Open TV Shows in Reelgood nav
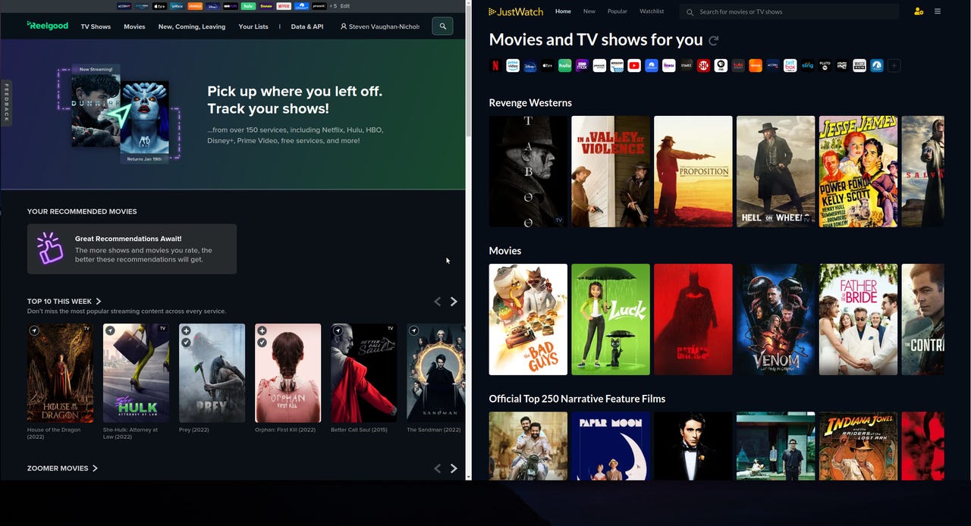Viewport: 971px width, 526px height. pyautogui.click(x=96, y=27)
